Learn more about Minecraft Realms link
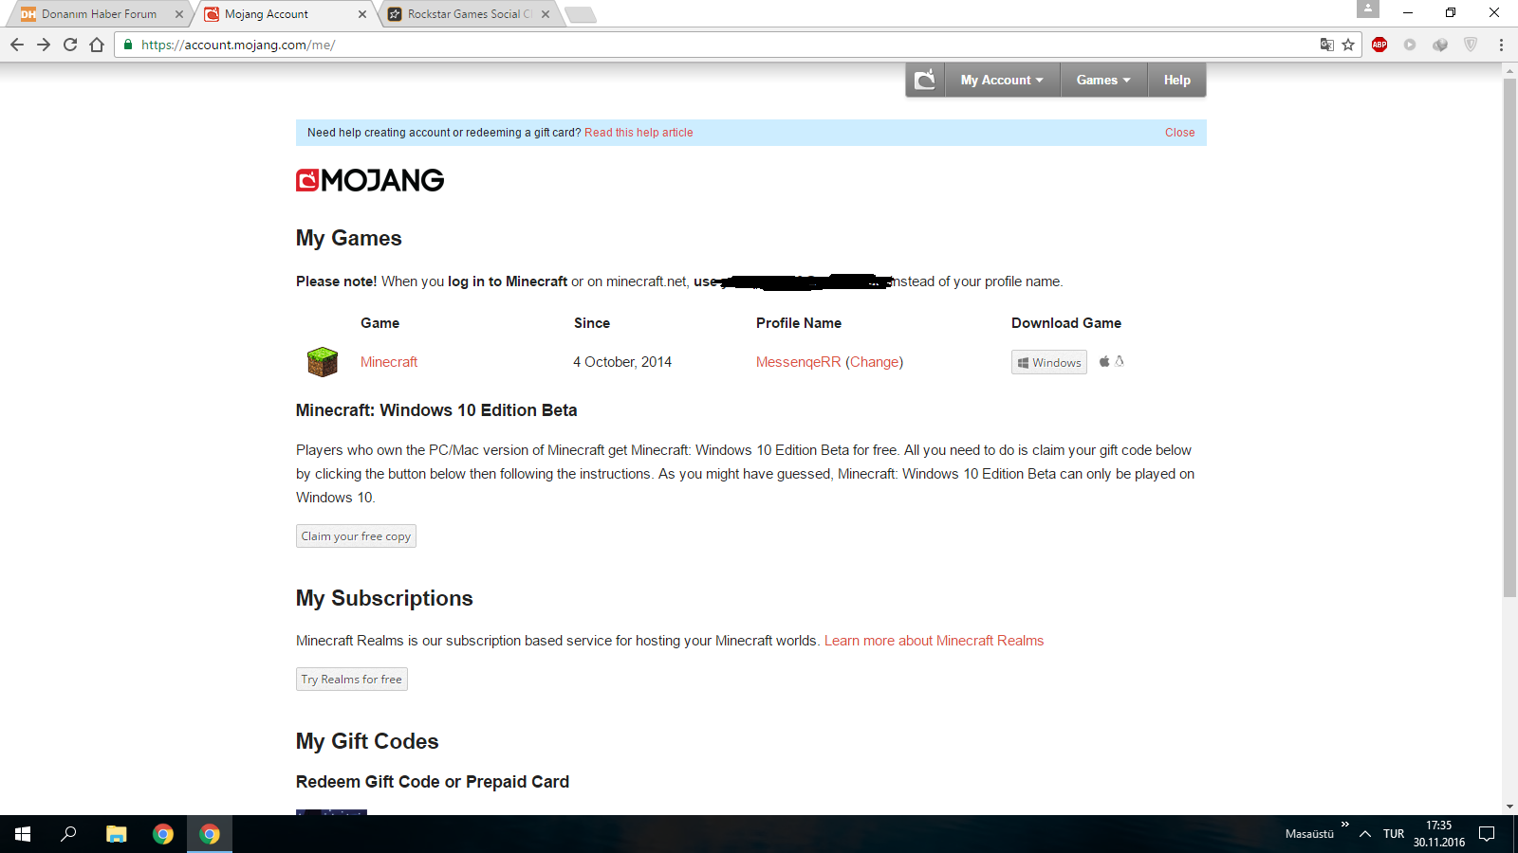The image size is (1518, 853). coord(934,641)
